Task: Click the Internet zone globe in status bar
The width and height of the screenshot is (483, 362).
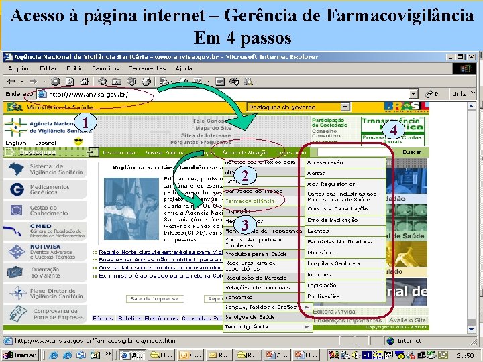Action: pos(390,341)
